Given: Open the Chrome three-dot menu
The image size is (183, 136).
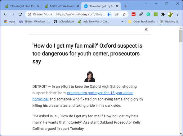Looking at the screenshot, I should point(177,14).
